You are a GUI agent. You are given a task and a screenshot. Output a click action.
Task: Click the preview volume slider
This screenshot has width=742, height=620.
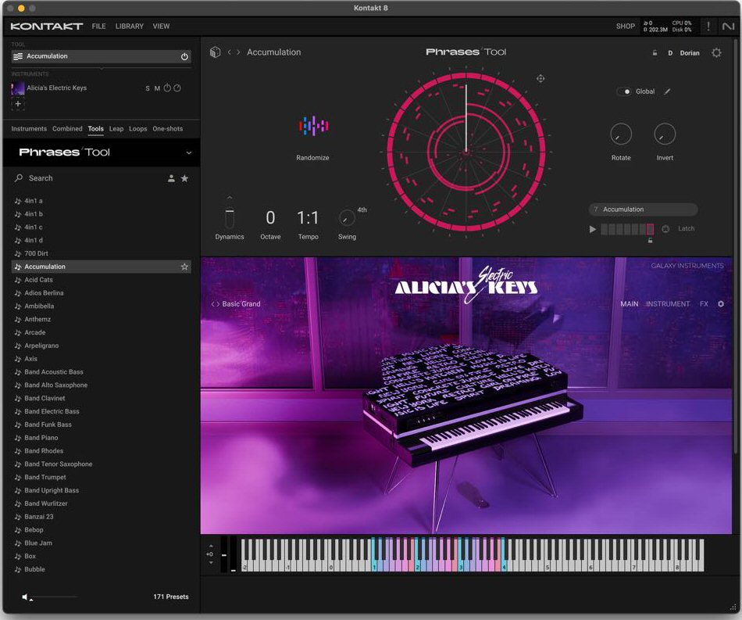(x=53, y=597)
